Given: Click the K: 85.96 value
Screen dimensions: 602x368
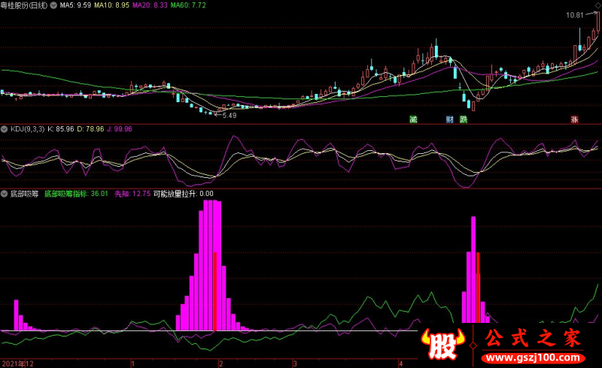Looking at the screenshot, I should pos(61,129).
